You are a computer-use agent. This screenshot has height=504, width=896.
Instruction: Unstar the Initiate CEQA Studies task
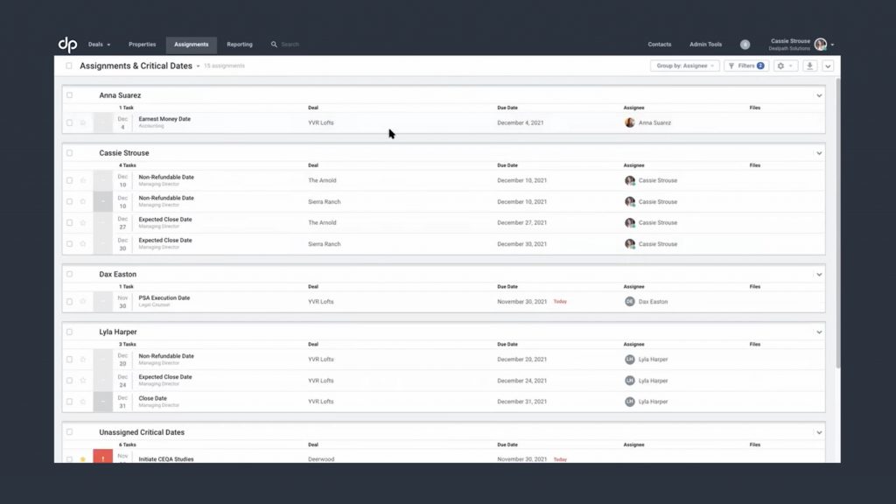(83, 459)
